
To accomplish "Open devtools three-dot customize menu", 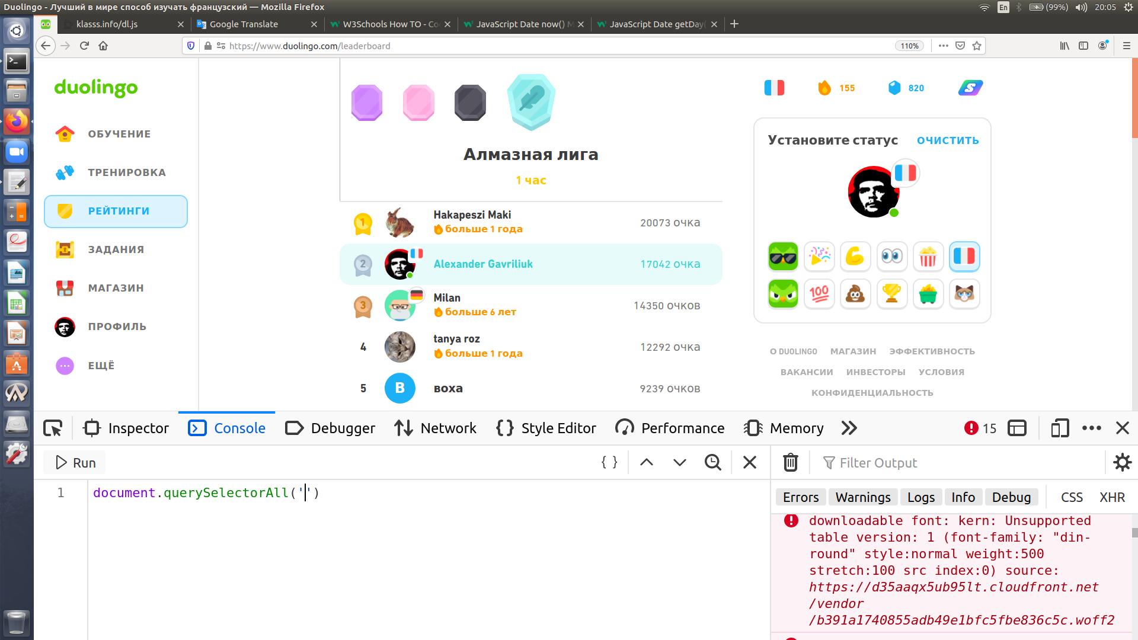I will point(1091,428).
